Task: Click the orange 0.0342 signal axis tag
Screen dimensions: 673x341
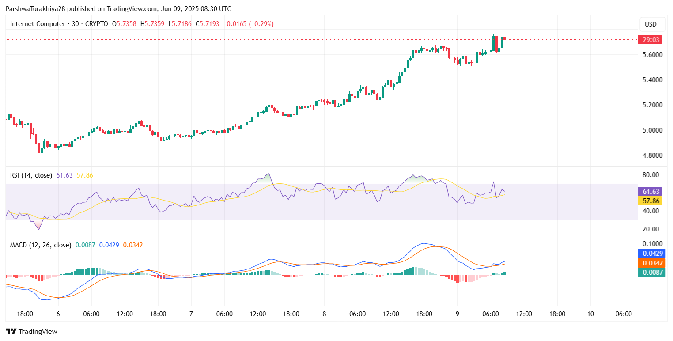Action: (x=651, y=263)
